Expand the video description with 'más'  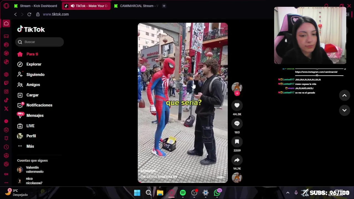[x=220, y=177]
